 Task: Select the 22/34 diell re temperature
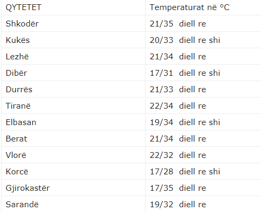tap(178, 106)
